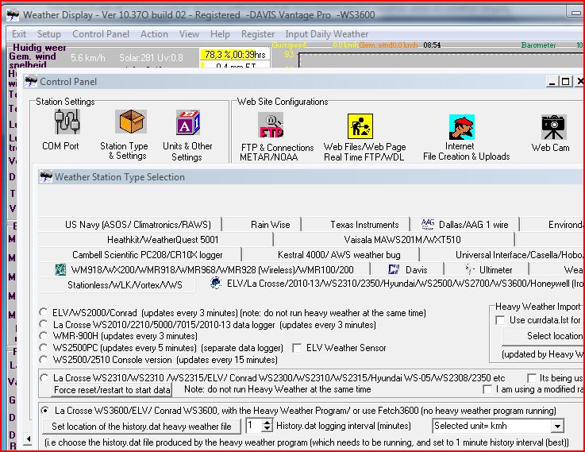Open Internet File Creation & Uploads icon

[x=461, y=127]
